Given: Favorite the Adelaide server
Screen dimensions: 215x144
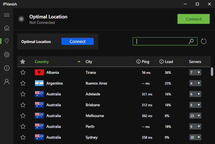Looking at the screenshot, I should tap(23, 94).
